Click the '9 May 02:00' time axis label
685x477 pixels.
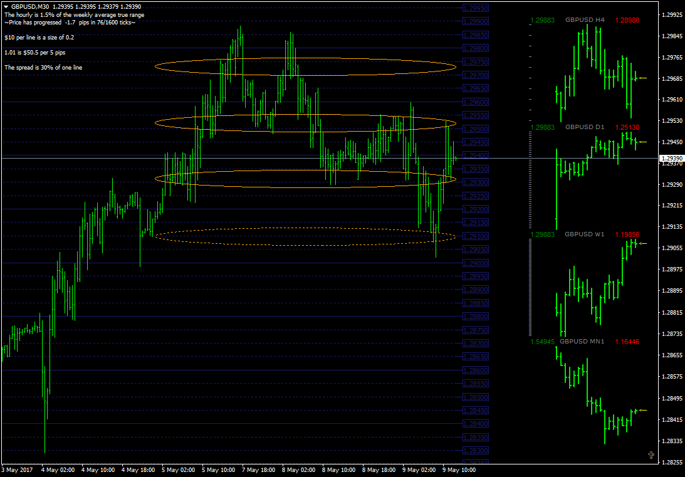click(x=419, y=470)
